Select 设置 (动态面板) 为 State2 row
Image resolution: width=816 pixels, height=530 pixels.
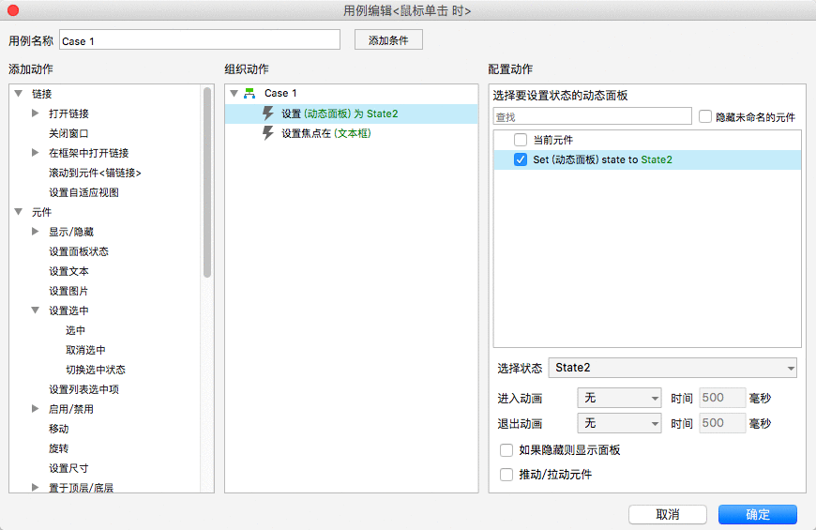(352, 114)
